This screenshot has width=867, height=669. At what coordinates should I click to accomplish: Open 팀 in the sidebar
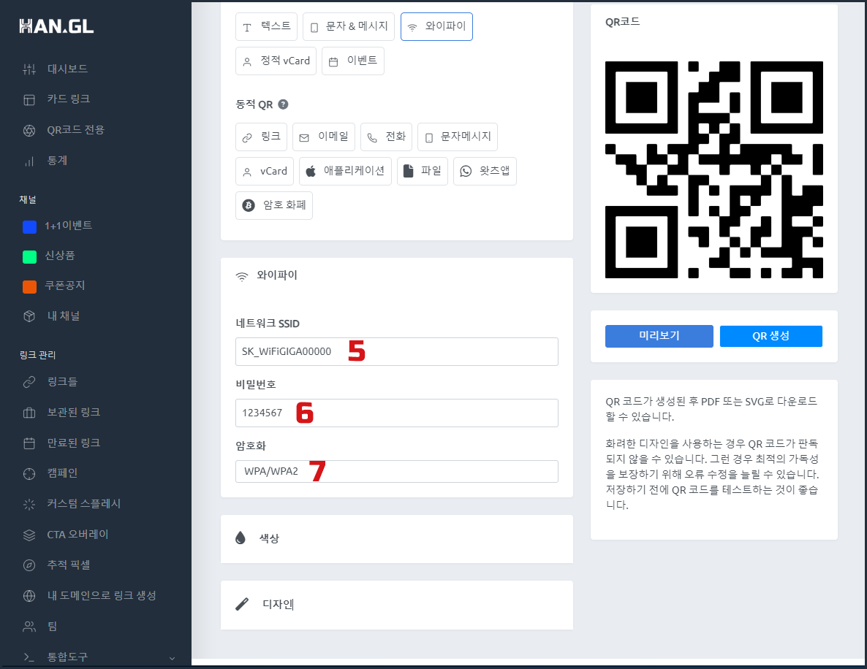point(52,626)
